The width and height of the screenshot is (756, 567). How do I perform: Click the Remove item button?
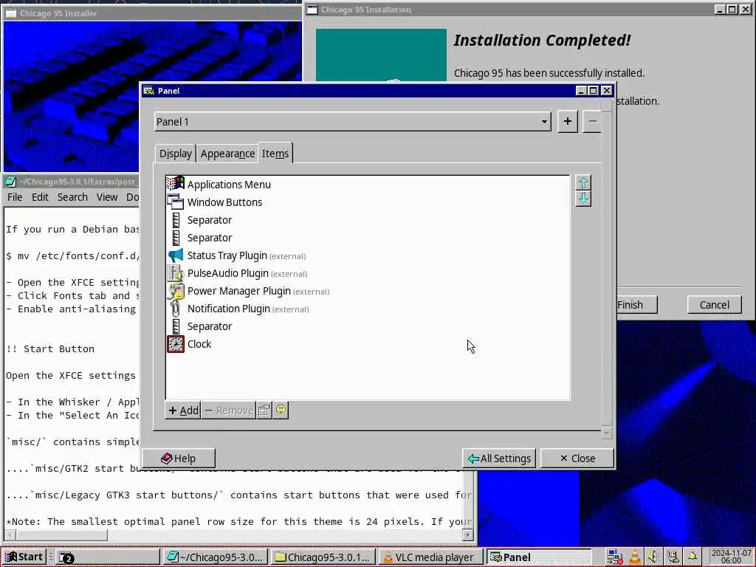[x=229, y=410]
